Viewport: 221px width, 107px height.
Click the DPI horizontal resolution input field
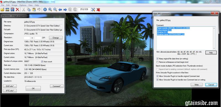click(x=27, y=38)
